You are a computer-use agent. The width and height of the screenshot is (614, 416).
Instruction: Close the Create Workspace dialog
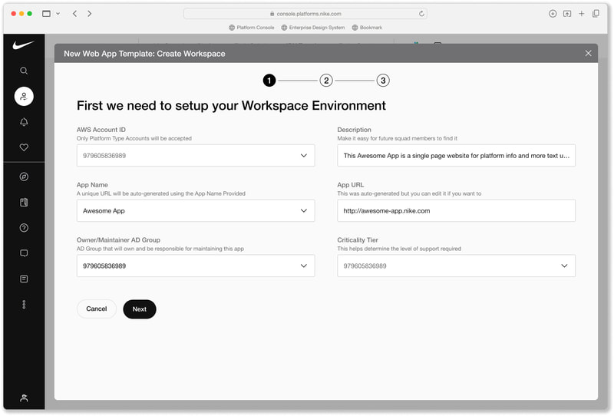[588, 53]
